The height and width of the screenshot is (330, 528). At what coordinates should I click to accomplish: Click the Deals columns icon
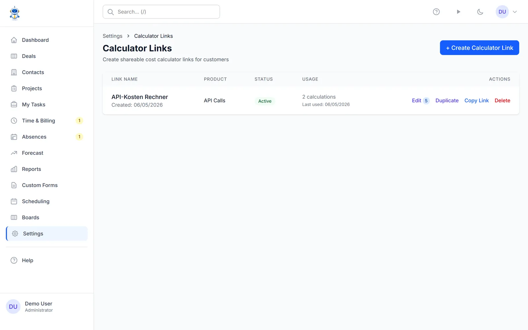tap(14, 56)
